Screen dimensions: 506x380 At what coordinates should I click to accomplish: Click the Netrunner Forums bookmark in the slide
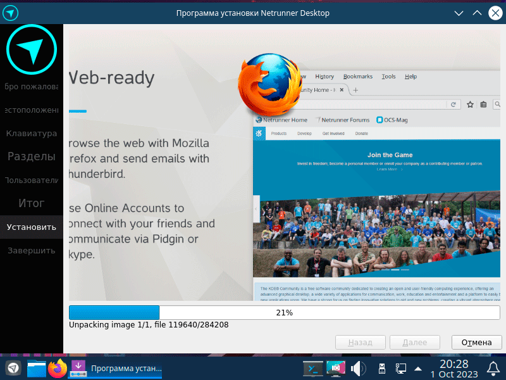point(342,120)
